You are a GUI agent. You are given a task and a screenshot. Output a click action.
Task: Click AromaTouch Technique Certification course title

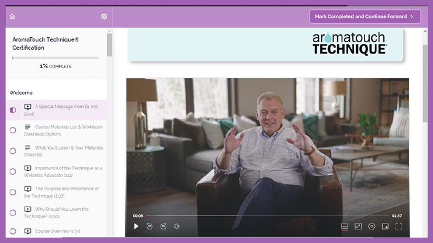pos(45,44)
